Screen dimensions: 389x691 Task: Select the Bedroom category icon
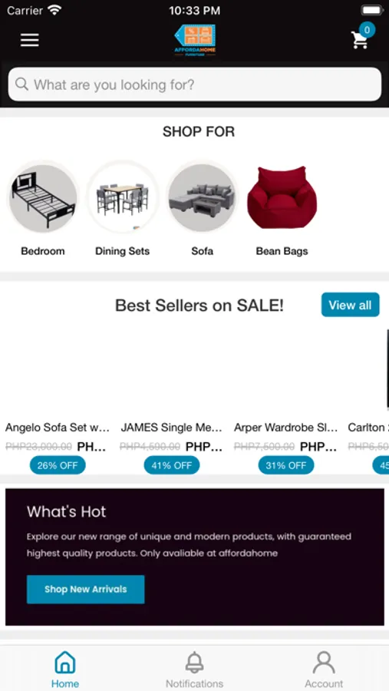click(43, 198)
